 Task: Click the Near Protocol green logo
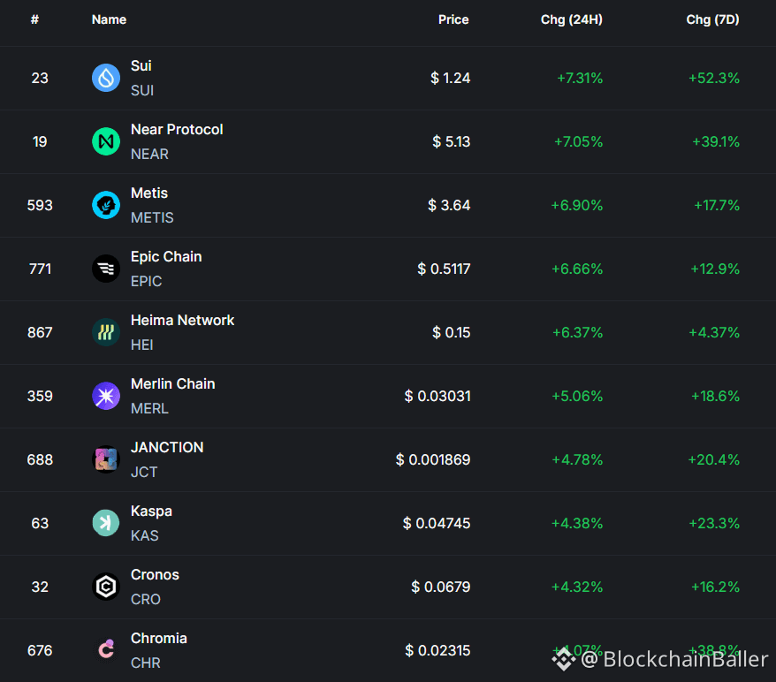pos(106,141)
